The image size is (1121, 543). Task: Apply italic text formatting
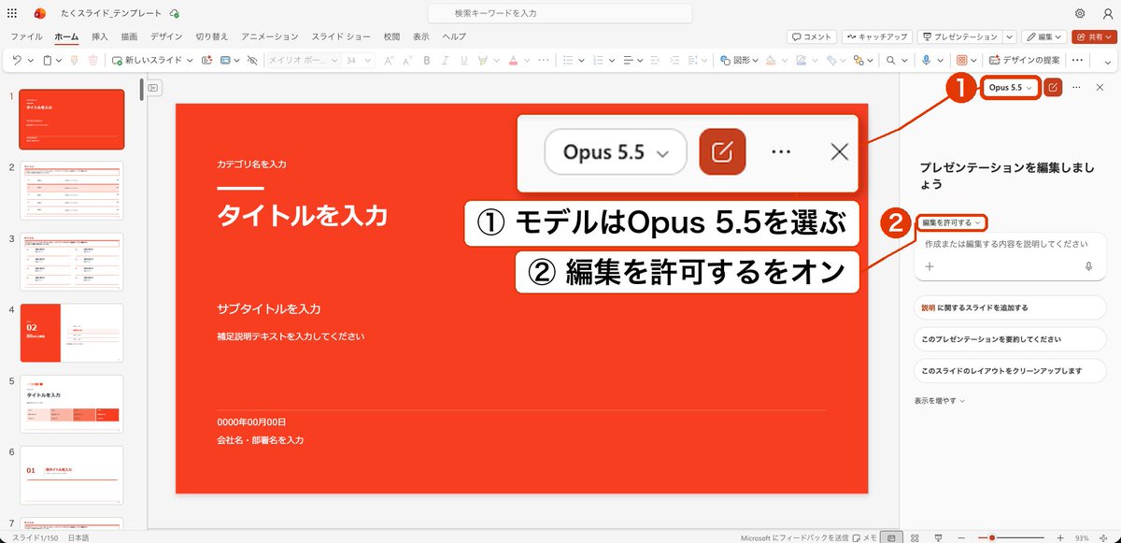pos(447,60)
